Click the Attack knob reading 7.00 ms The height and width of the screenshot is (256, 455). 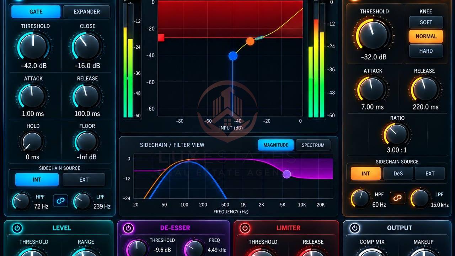point(371,89)
